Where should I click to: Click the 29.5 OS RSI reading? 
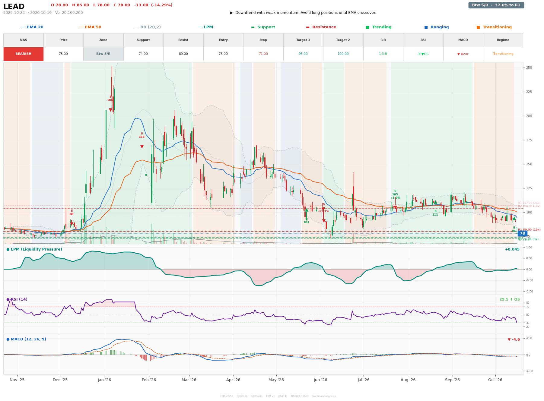point(510,299)
